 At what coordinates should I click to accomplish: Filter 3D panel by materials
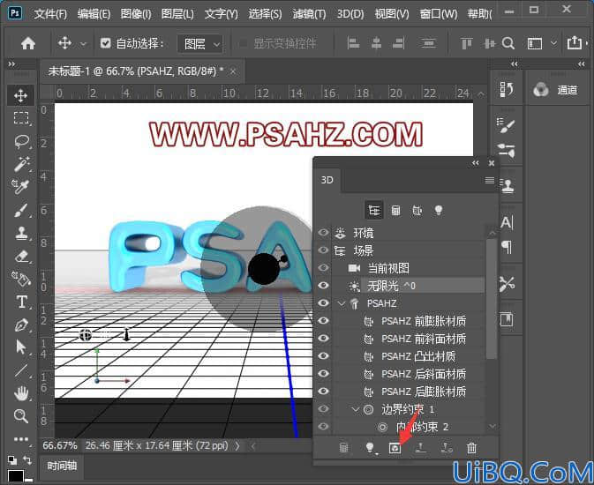417,210
